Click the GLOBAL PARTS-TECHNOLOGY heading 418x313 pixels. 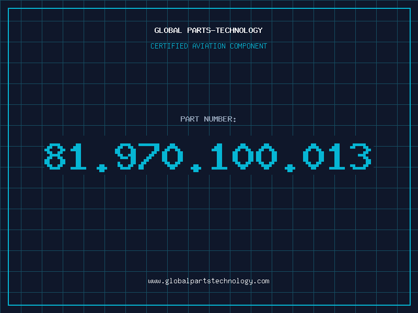coord(208,30)
